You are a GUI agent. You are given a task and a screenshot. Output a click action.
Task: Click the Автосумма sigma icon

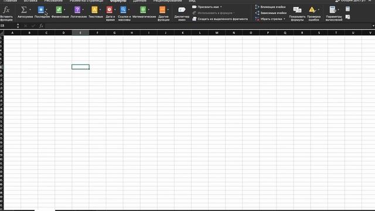(23, 10)
